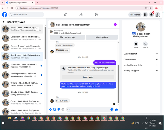
Task: Open the $900 Marketplace listing link
Action: pos(68,33)
